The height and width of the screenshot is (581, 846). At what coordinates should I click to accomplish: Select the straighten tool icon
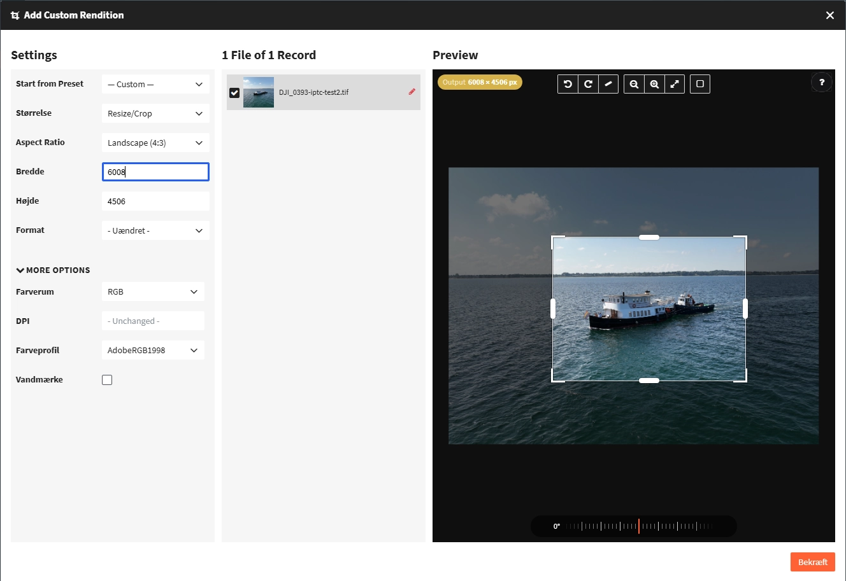608,84
